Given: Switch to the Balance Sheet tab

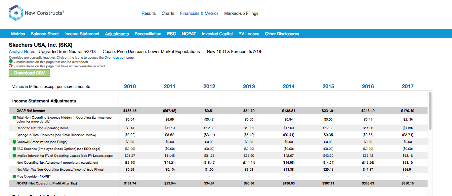Looking at the screenshot, I should point(45,34).
